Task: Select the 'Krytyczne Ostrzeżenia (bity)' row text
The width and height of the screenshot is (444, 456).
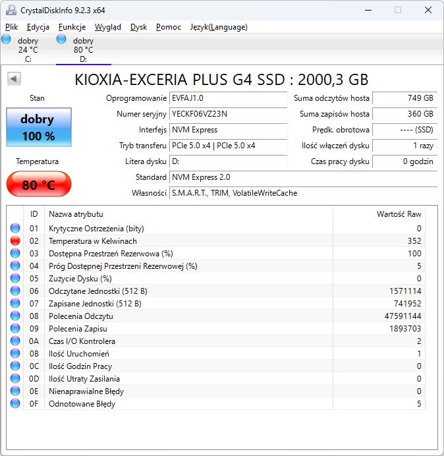Action: pyautogui.click(x=96, y=229)
